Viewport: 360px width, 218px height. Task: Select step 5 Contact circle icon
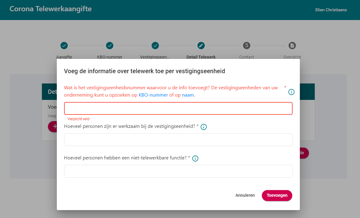(x=247, y=46)
